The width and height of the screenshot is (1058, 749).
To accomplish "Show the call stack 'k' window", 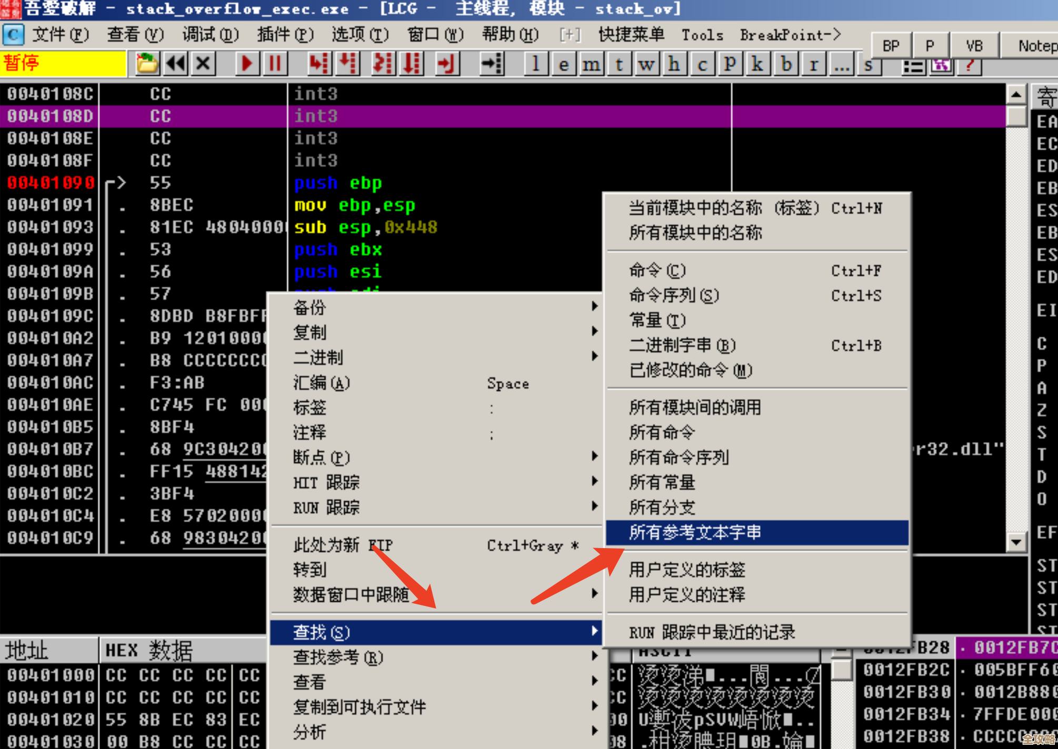I will [x=757, y=64].
